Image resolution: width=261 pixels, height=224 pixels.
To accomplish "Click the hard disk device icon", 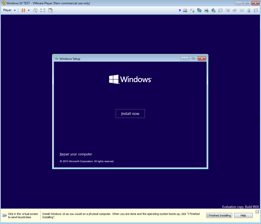I will pos(185,10).
